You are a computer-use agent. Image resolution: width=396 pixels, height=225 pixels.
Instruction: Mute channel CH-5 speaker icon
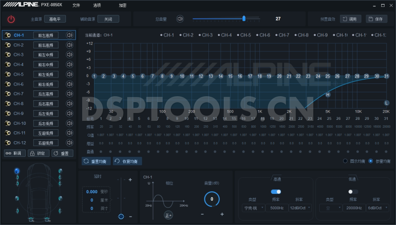[69, 74]
